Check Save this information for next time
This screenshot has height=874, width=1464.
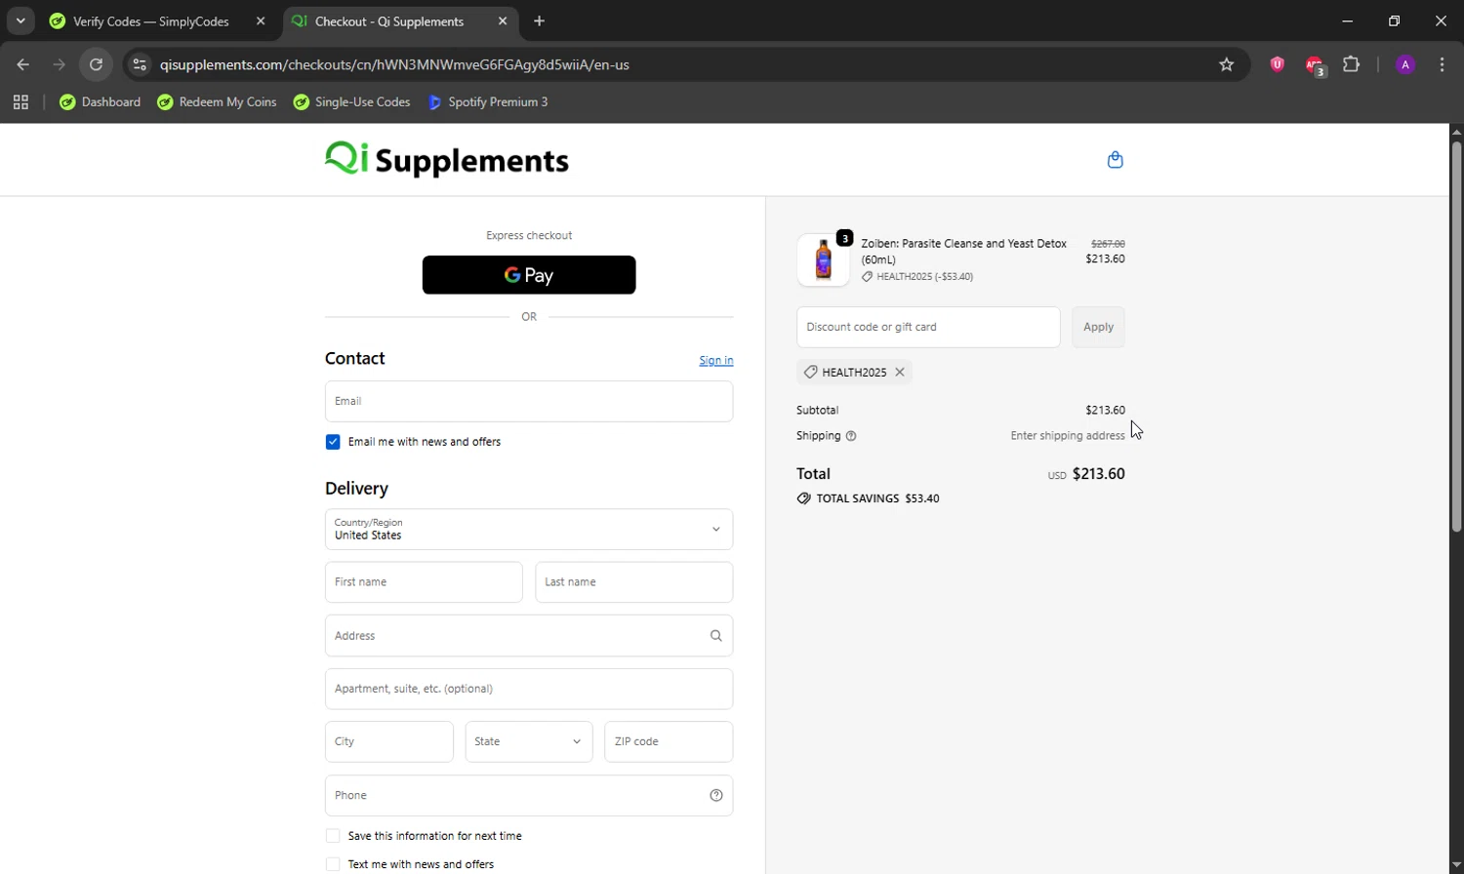333,836
